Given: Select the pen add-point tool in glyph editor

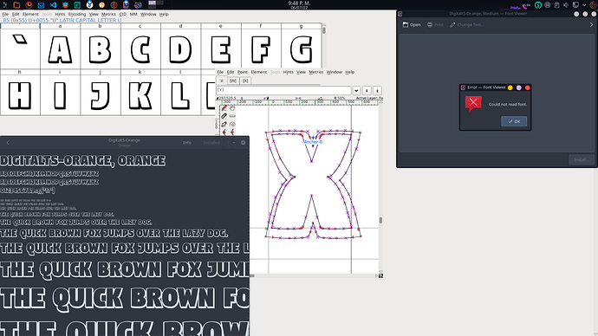Looking at the screenshot, I should coord(224,124).
